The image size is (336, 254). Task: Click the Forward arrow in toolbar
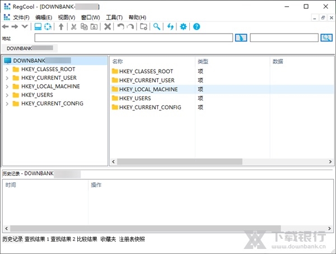(x=15, y=27)
